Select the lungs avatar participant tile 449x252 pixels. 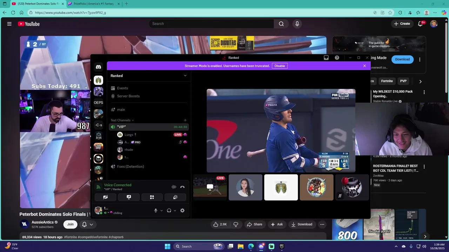point(281,187)
